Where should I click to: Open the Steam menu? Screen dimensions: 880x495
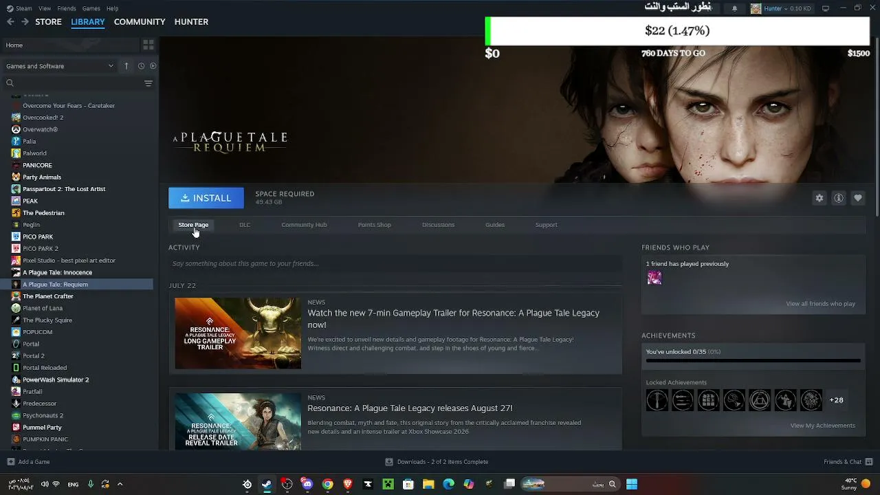coord(24,8)
